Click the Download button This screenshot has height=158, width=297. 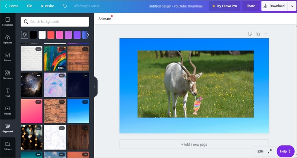click(x=274, y=6)
